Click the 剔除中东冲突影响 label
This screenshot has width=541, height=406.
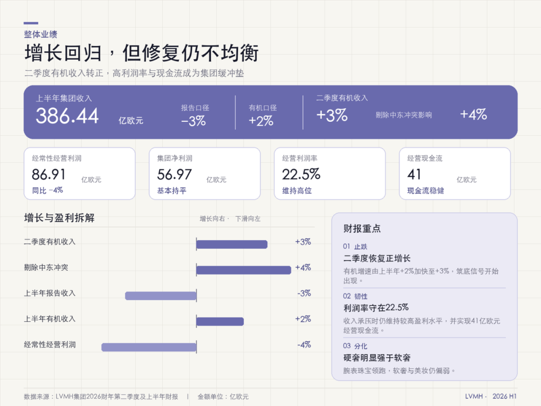tap(404, 115)
